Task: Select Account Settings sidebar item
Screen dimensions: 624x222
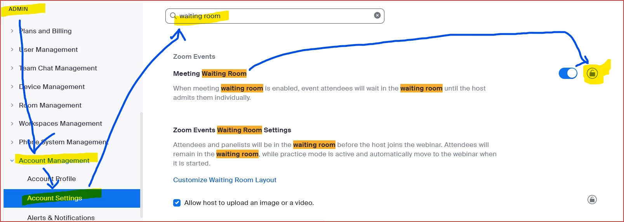Action: 72,198
